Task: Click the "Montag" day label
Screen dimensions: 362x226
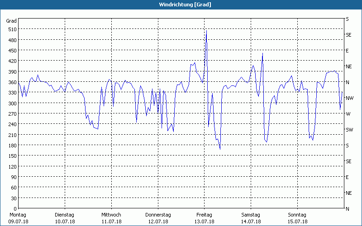Action: 18,215
